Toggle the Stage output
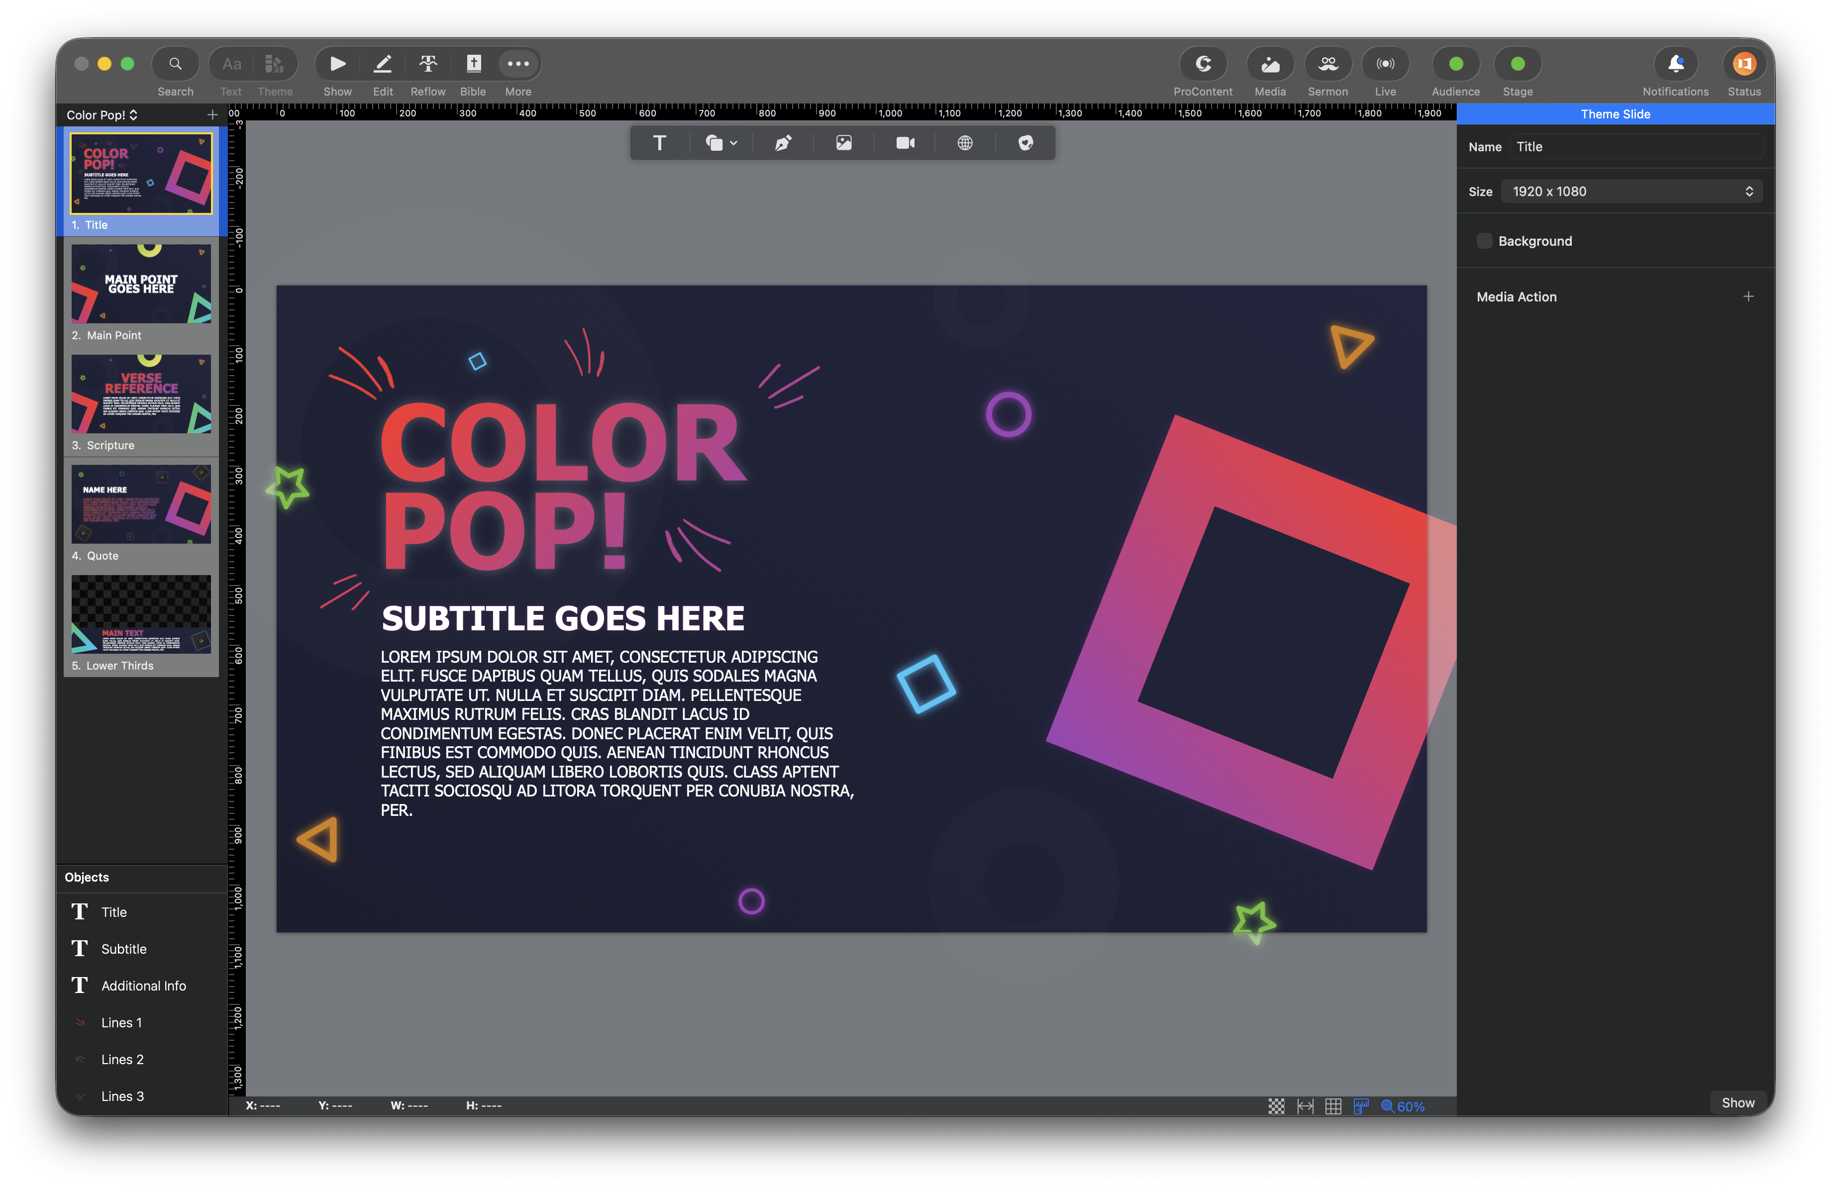Viewport: 1831px width, 1190px height. point(1517,65)
